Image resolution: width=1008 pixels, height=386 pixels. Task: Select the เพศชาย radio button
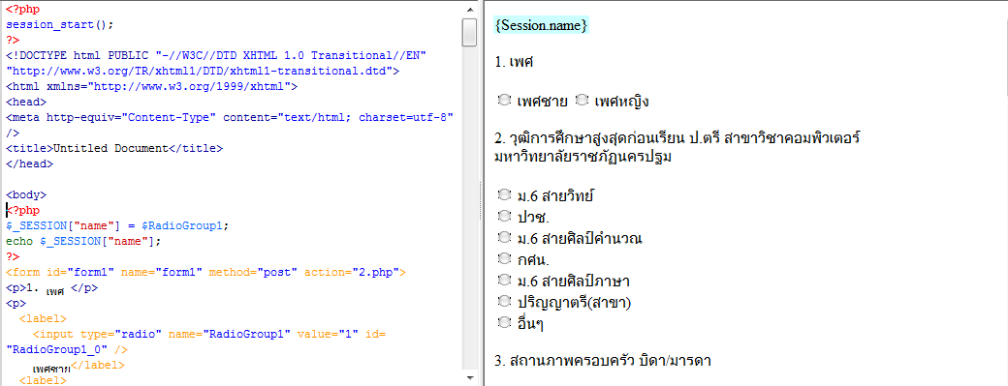tap(505, 100)
